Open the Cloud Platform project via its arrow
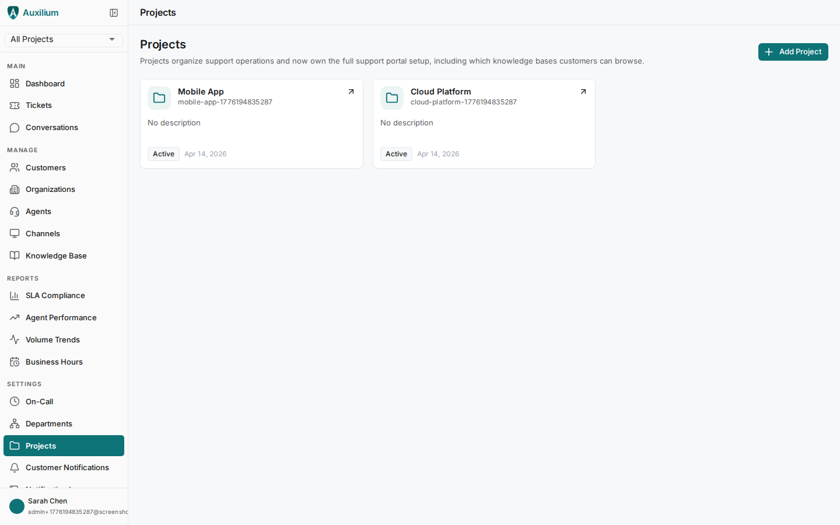The height and width of the screenshot is (525, 840). [583, 92]
